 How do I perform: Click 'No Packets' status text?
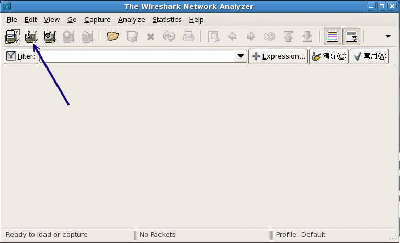click(x=157, y=234)
